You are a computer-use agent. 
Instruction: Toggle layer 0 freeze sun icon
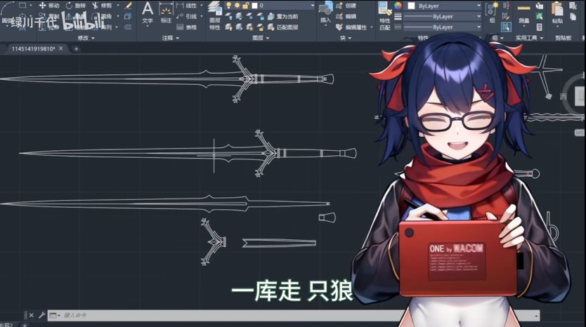(237, 5)
